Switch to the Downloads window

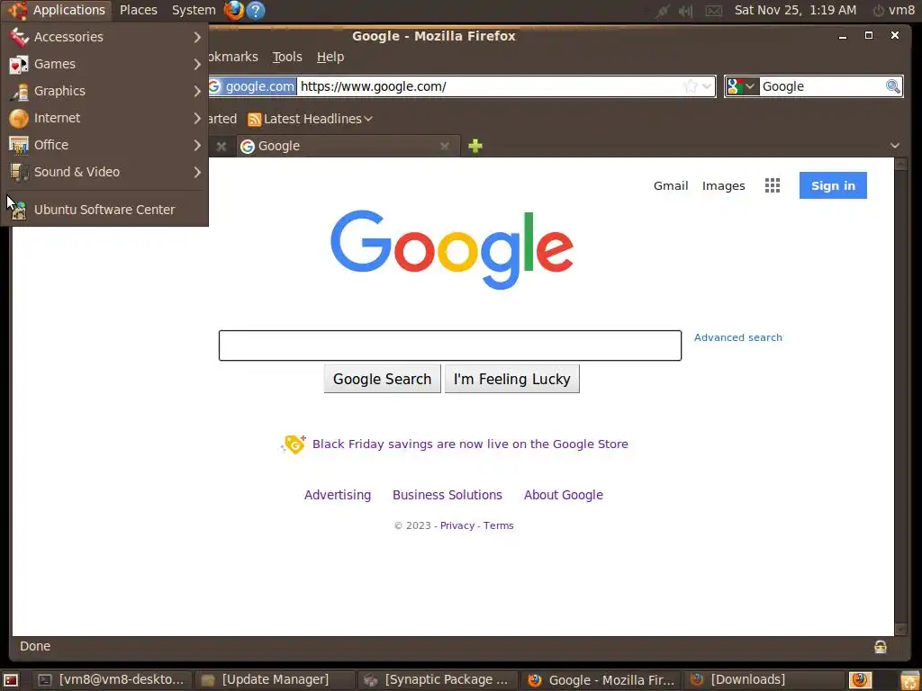[764, 680]
